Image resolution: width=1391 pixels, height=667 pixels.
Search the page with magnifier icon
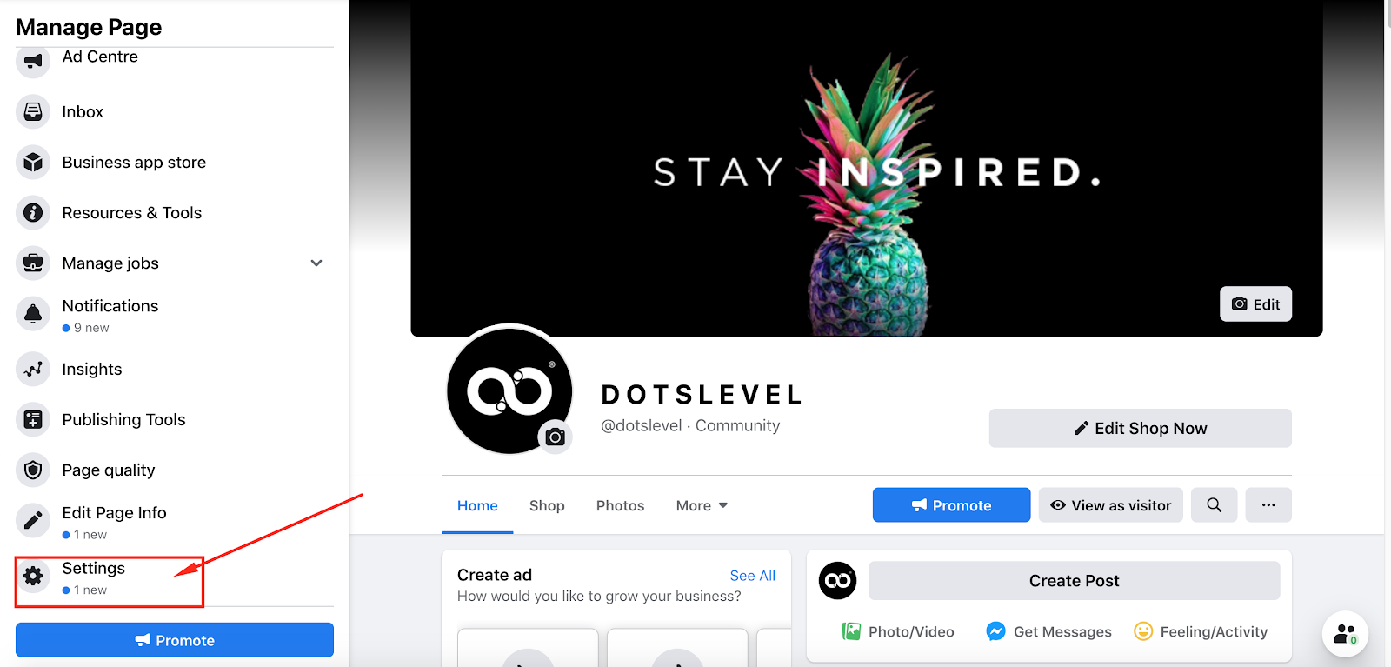[1215, 505]
